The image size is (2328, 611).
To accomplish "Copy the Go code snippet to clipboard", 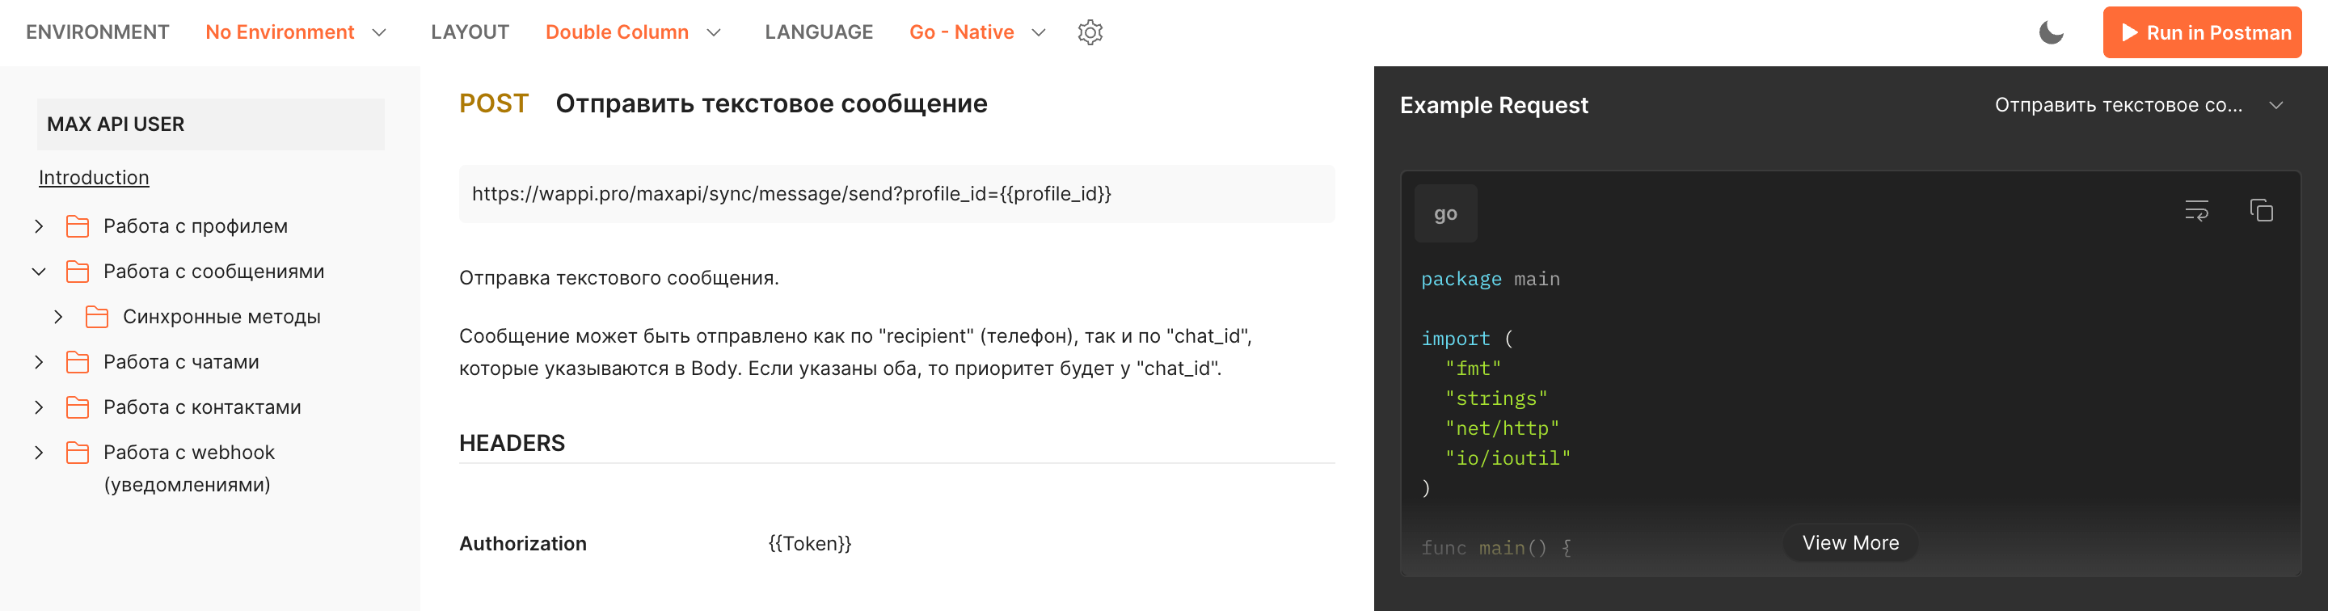I will point(2260,211).
